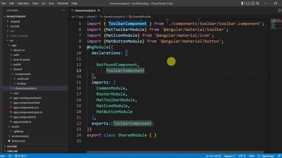Expand the toolbar folder
The width and height of the screenshot is (282, 158).
click(22, 83)
